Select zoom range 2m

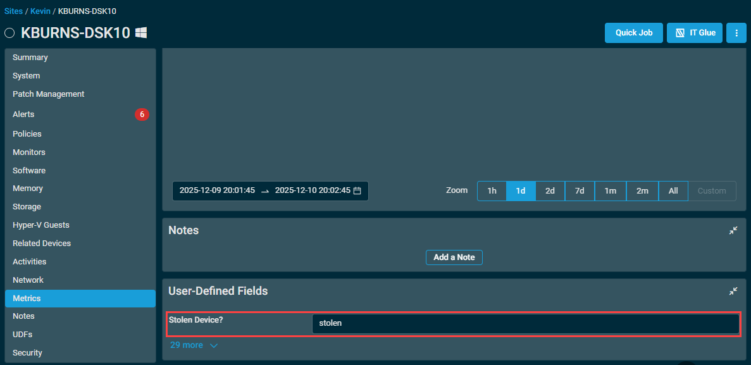click(642, 191)
